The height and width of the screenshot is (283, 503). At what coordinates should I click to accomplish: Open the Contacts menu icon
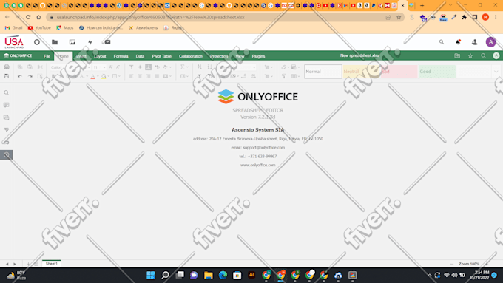click(474, 42)
